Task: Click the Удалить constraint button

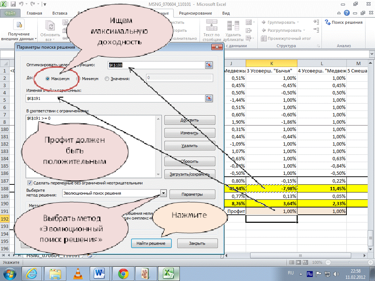Action: click(x=190, y=146)
